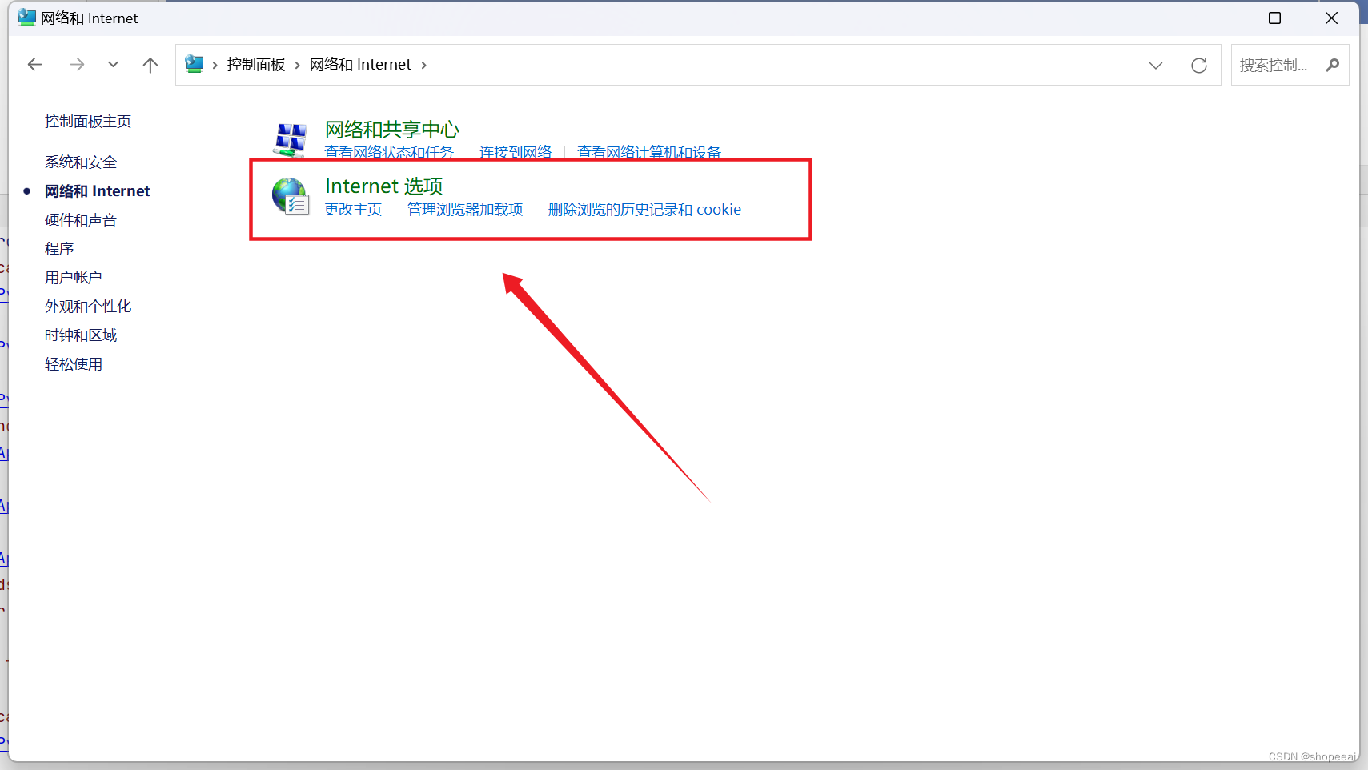Select 控制面板 in the breadcrumb path

[255, 64]
